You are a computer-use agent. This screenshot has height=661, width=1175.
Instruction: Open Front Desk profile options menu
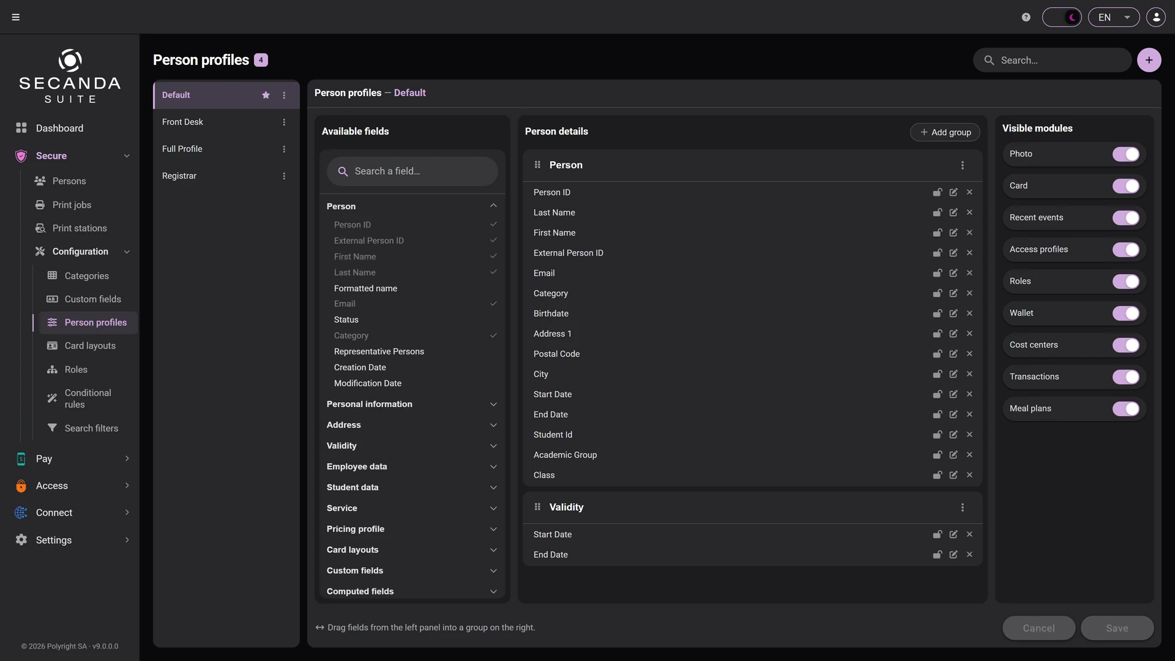tap(284, 122)
